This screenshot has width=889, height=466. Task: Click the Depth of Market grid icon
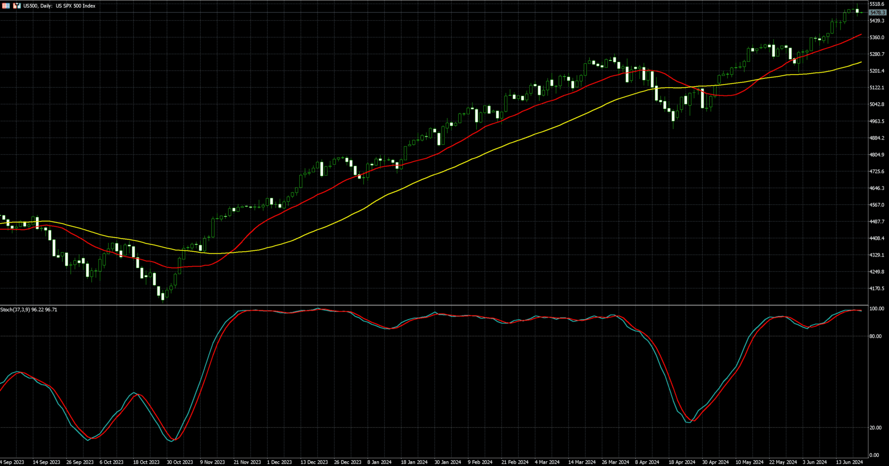[6, 6]
